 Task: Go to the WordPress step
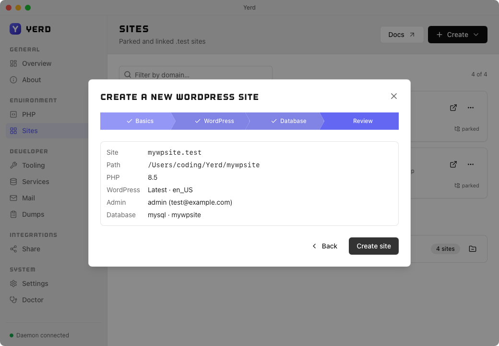[212, 121]
